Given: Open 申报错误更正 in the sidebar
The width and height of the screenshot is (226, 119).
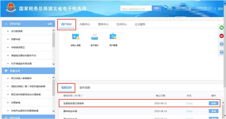Looking at the screenshot, I should click(x=18, y=47).
